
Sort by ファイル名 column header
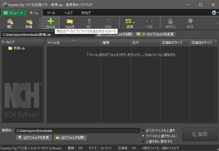73,43
